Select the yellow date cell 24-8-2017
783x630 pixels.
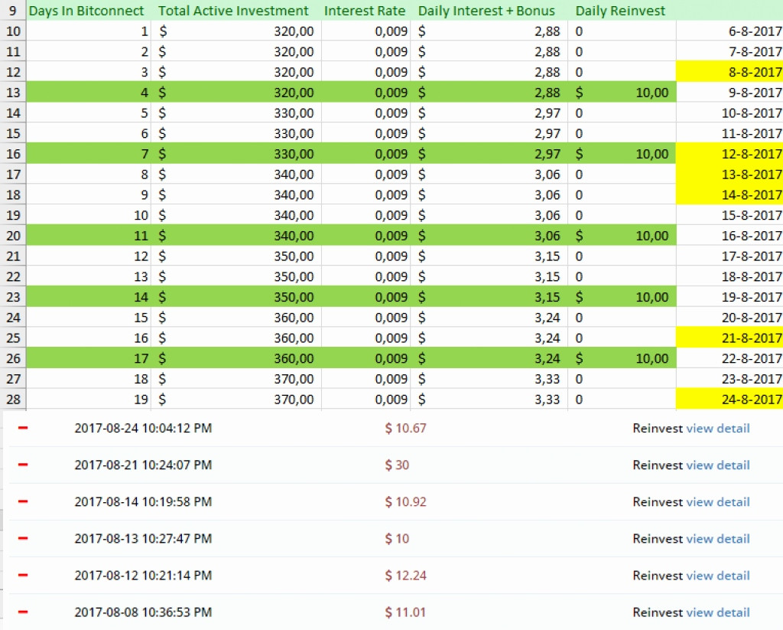[729, 399]
